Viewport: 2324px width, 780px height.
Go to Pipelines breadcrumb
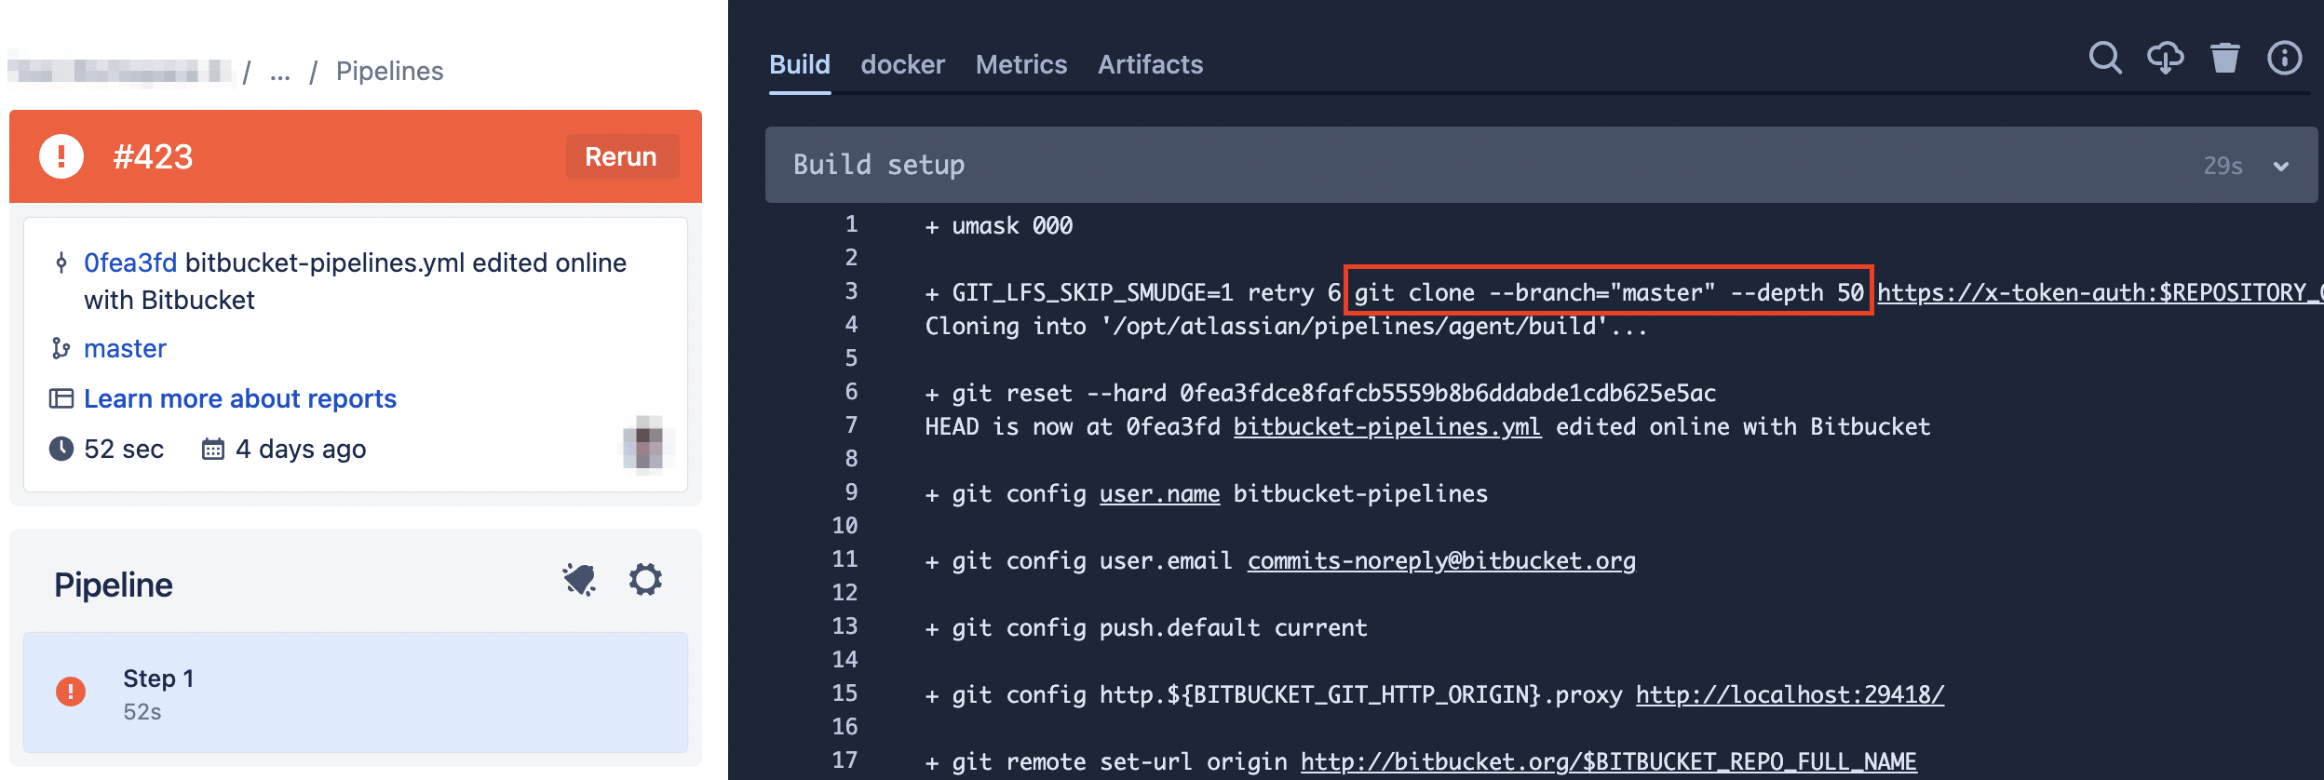[389, 72]
